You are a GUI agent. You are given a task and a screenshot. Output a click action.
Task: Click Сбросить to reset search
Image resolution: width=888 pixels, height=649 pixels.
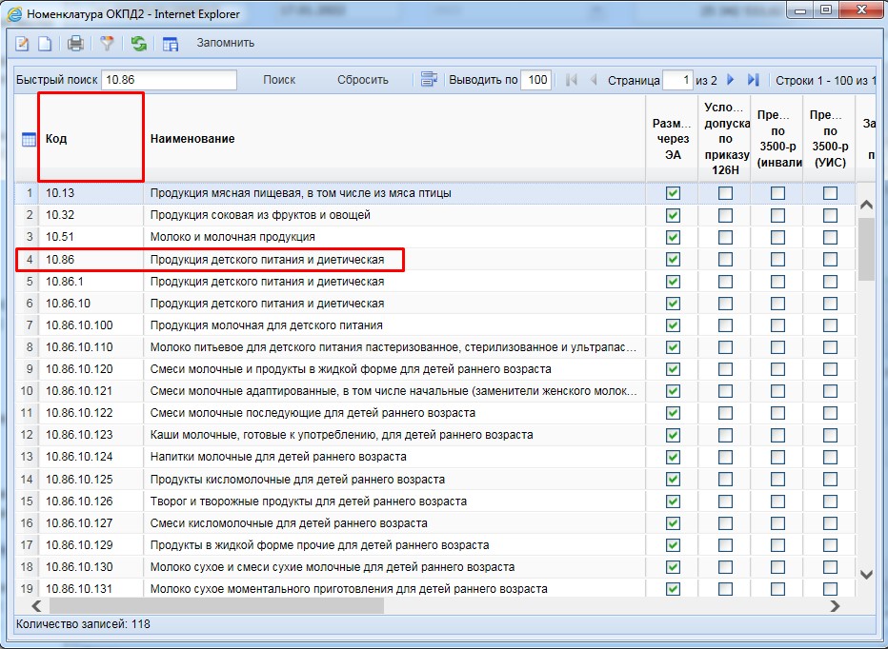tap(363, 80)
